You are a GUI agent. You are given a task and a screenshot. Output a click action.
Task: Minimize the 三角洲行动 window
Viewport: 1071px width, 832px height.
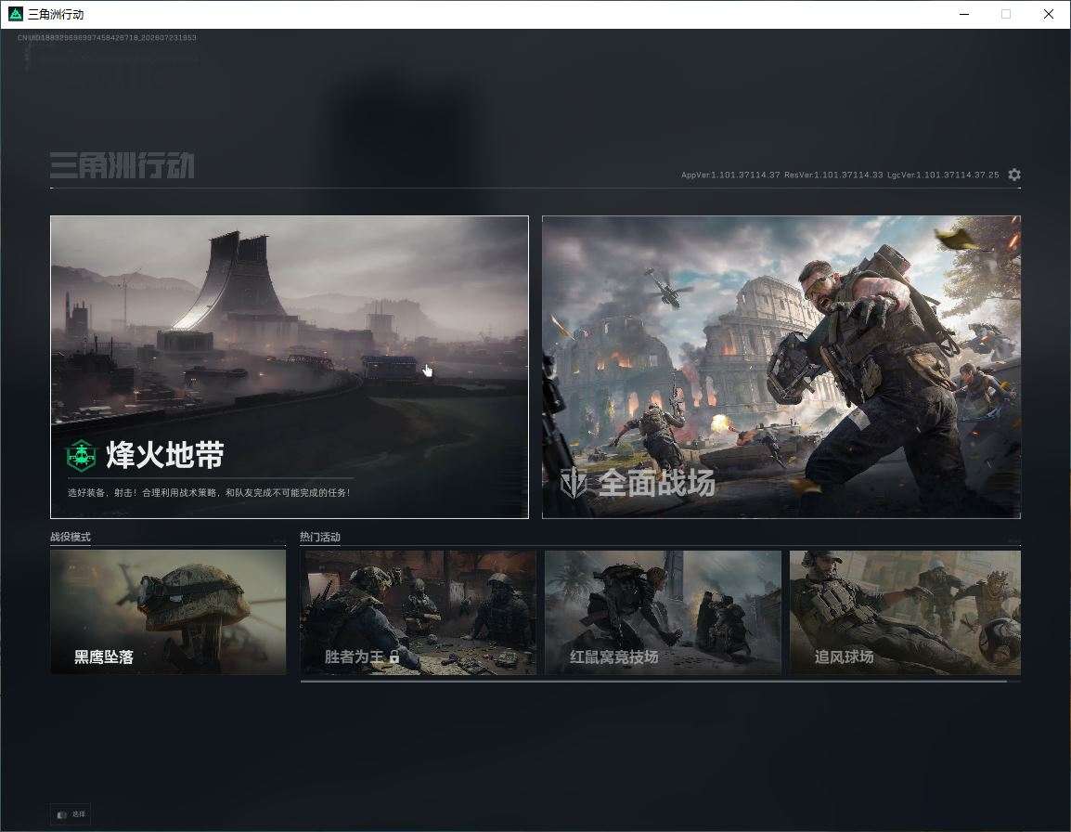(x=964, y=14)
